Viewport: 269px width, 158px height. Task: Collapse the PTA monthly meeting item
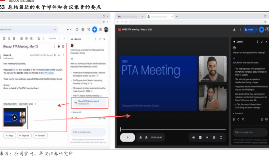(101, 96)
